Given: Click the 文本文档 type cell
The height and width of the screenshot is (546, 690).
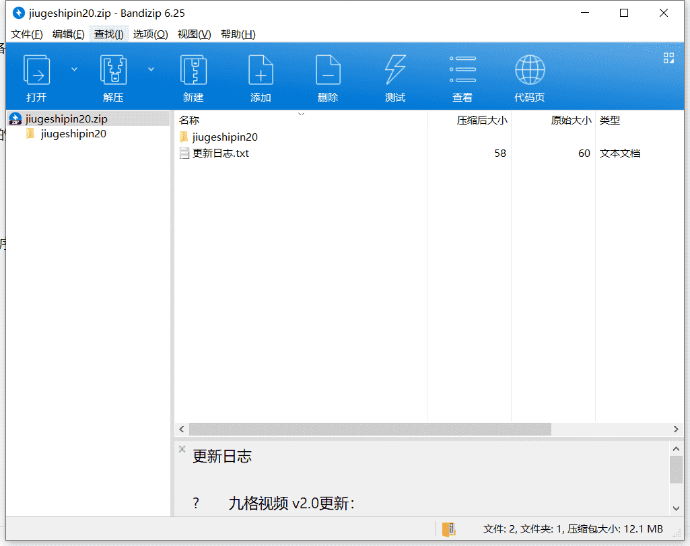Looking at the screenshot, I should point(619,153).
